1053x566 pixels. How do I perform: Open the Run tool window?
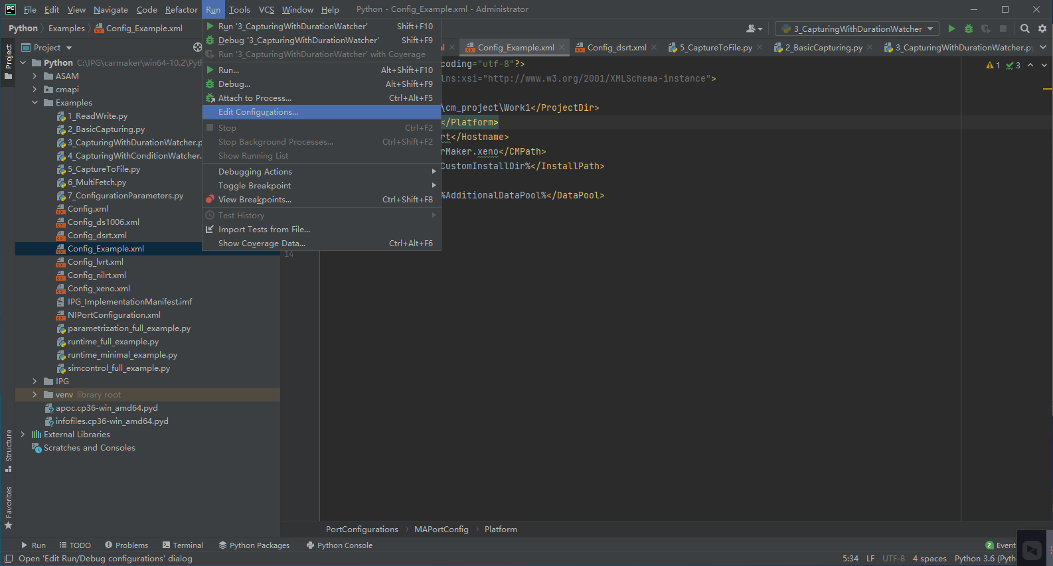tap(33, 545)
